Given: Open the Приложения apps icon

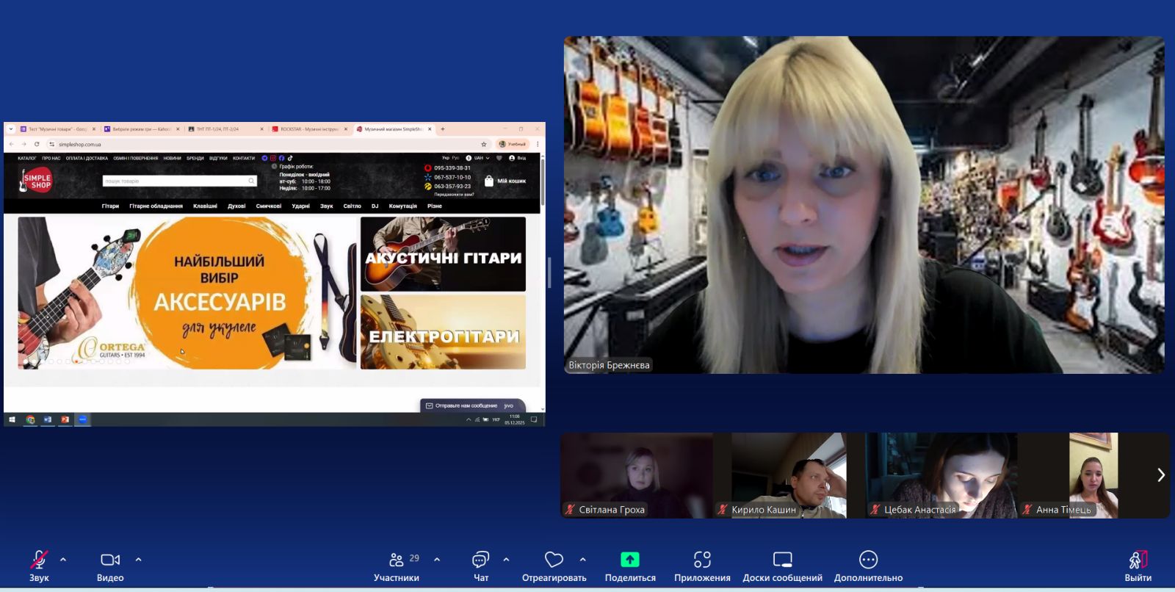Looking at the screenshot, I should [702, 560].
